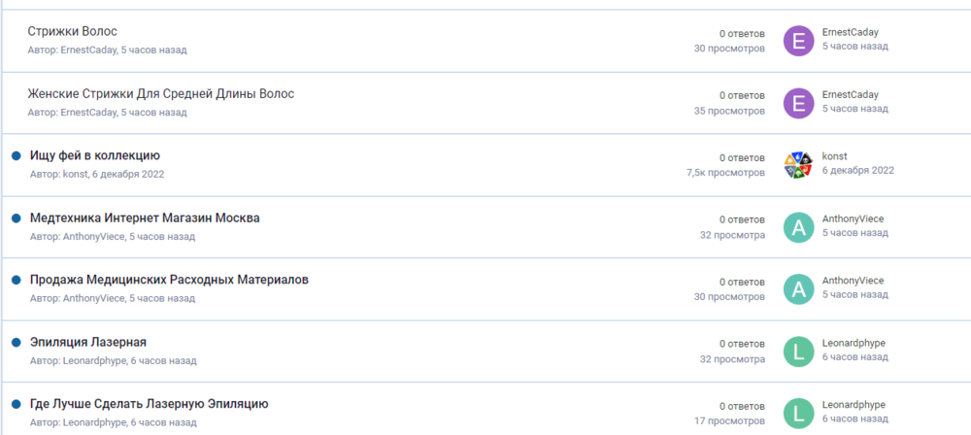971x435 pixels.
Task: Click AnthonyViece last-poster name in Медтехника row
Action: 853,218
